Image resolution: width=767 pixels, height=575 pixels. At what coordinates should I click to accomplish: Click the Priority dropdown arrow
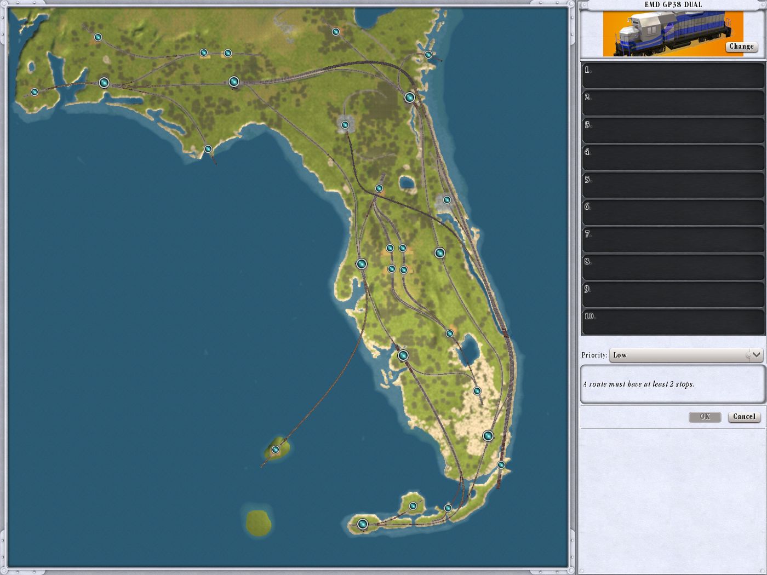757,355
